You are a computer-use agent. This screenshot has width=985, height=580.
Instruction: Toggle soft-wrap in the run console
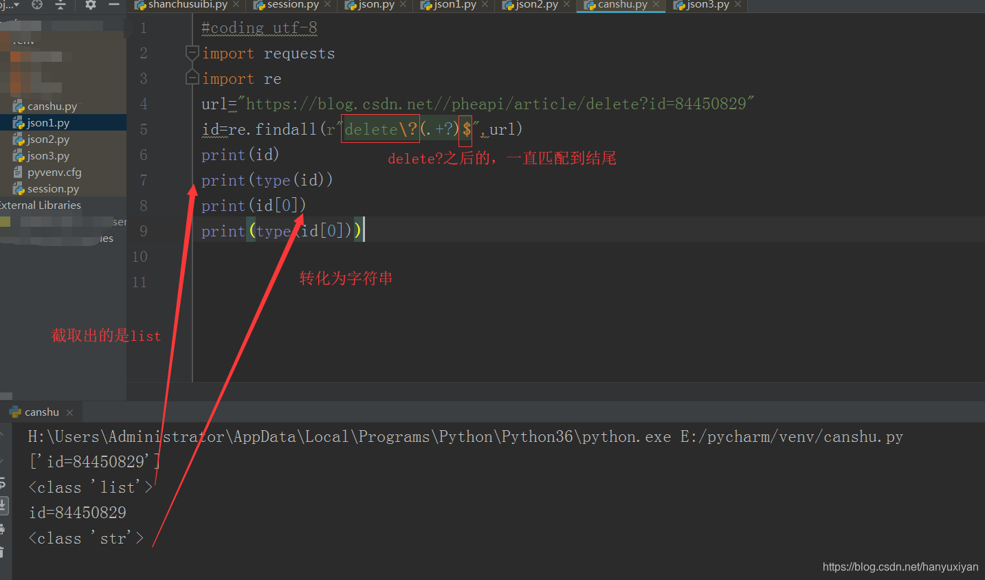tap(3, 484)
